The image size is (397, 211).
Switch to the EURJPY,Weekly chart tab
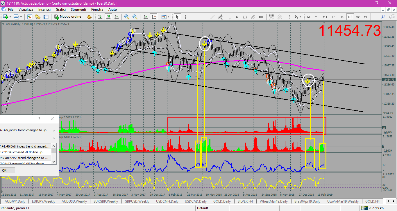pyautogui.click(x=44, y=201)
